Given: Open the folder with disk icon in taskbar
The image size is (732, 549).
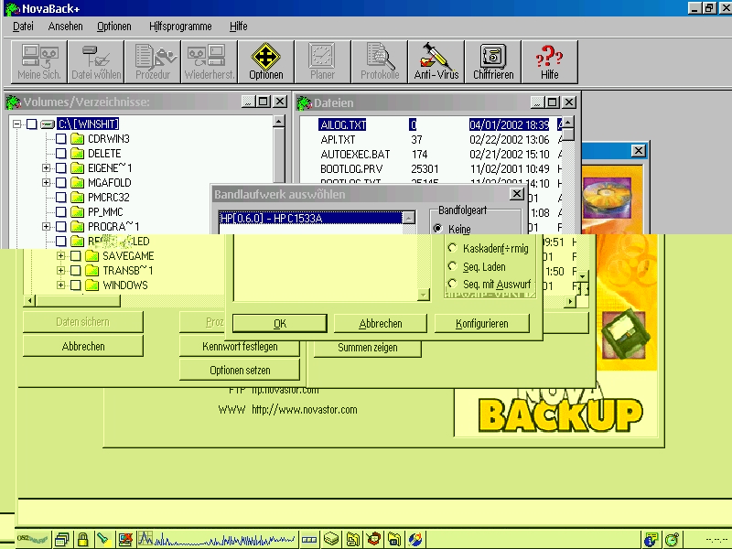Looking at the screenshot, I should point(394,540).
